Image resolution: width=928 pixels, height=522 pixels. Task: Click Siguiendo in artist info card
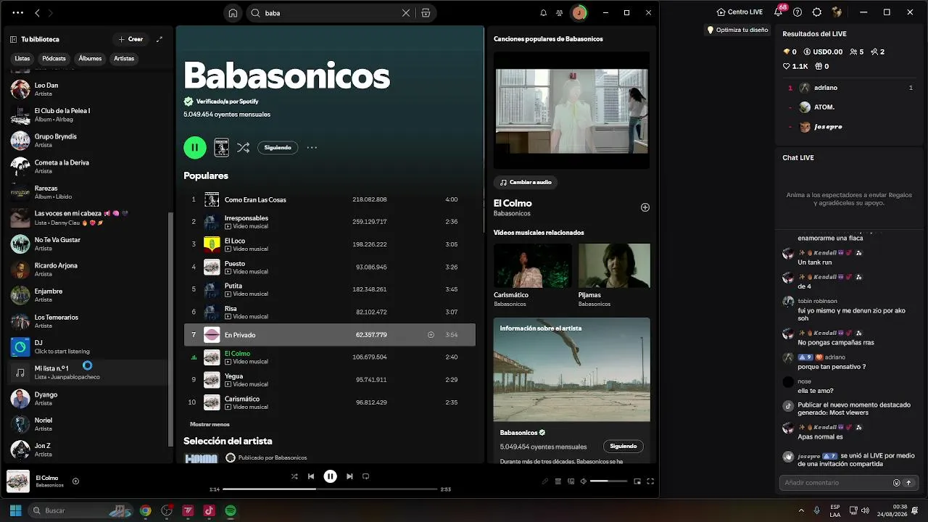tap(623, 446)
